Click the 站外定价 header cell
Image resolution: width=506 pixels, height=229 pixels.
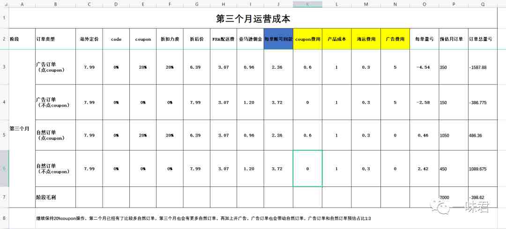tap(89, 39)
